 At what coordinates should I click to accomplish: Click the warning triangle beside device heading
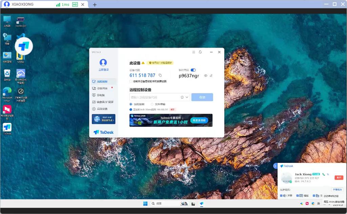pyautogui.click(x=143, y=63)
